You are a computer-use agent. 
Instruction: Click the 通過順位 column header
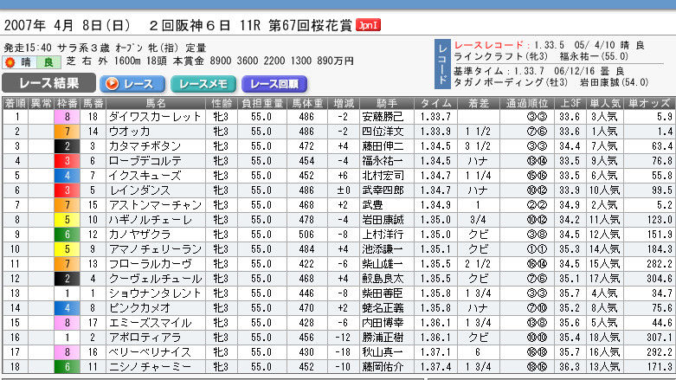click(527, 104)
